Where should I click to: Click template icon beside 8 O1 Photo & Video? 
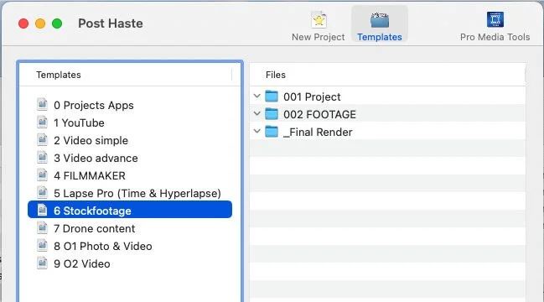tap(42, 246)
